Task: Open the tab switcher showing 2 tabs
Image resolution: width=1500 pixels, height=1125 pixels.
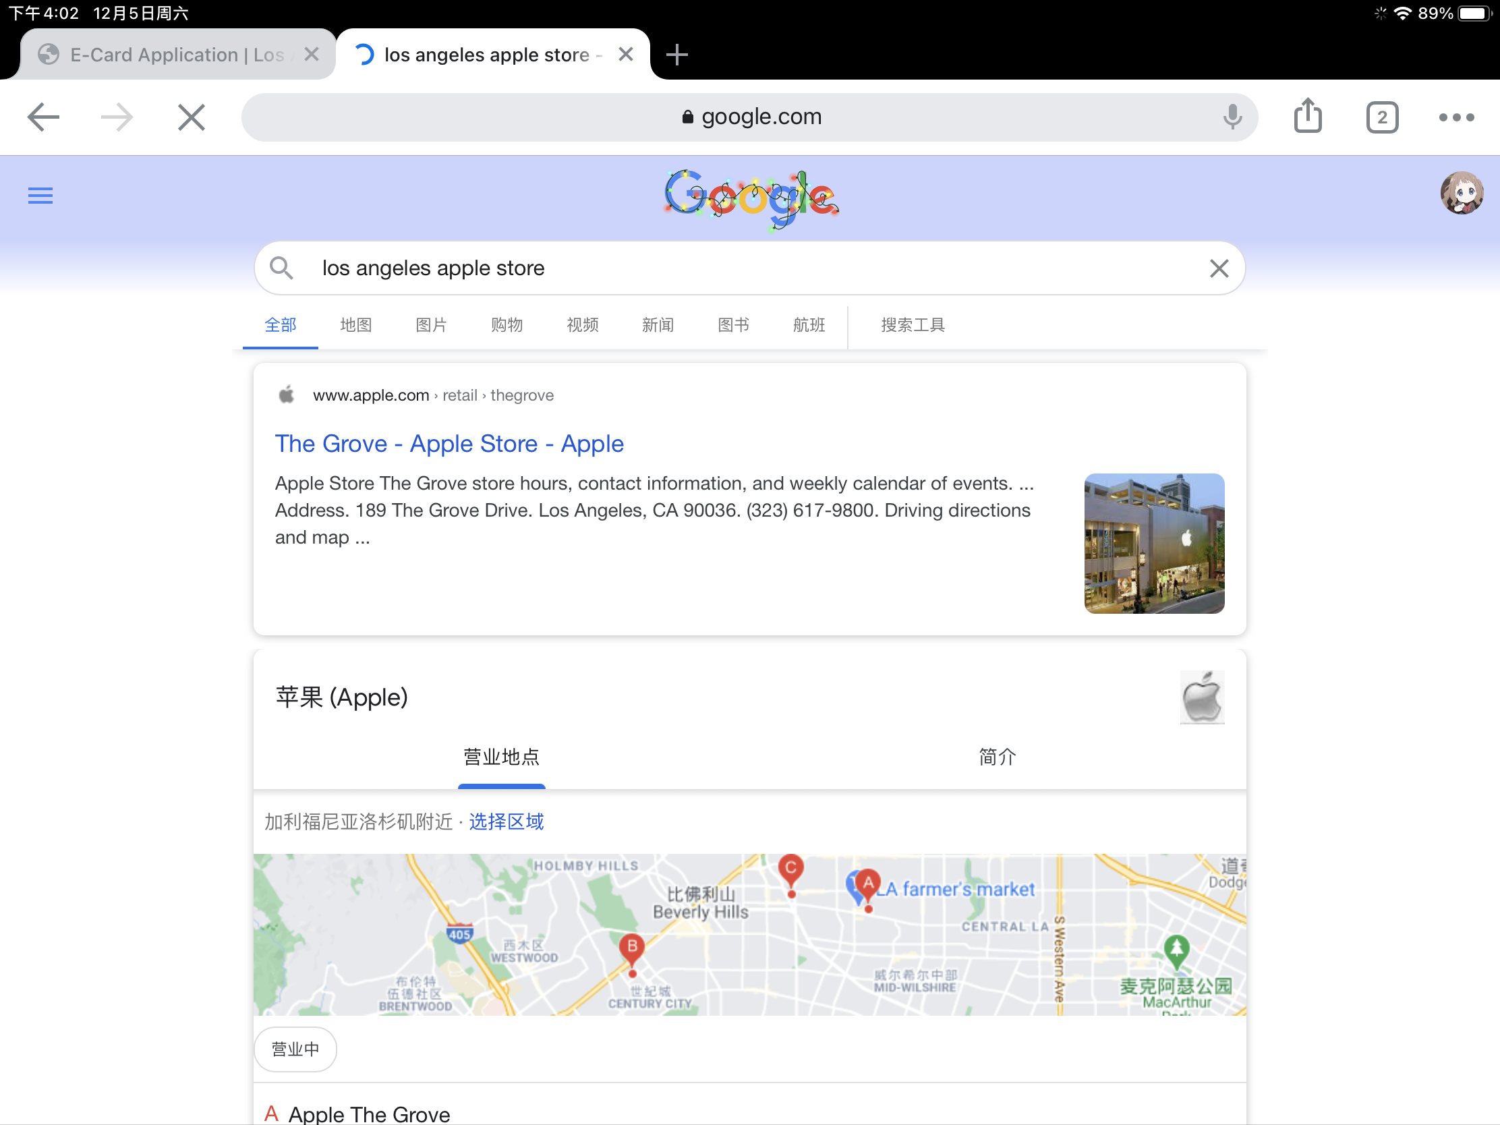Action: [x=1382, y=117]
